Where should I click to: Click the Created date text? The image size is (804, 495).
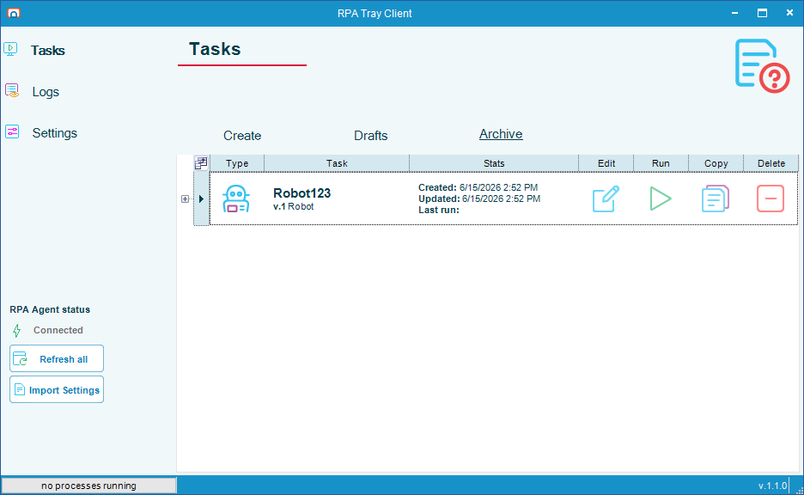(478, 187)
